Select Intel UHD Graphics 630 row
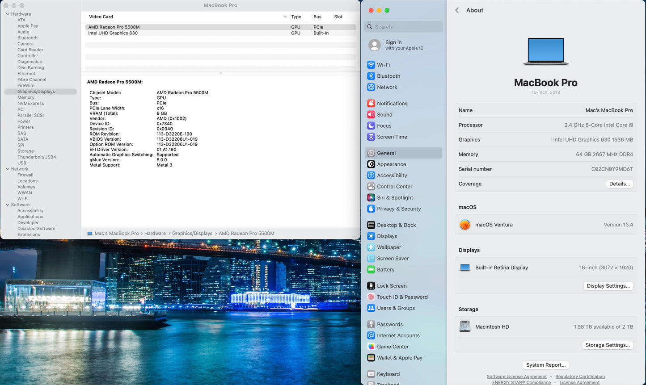The width and height of the screenshot is (646, 385). (113, 33)
